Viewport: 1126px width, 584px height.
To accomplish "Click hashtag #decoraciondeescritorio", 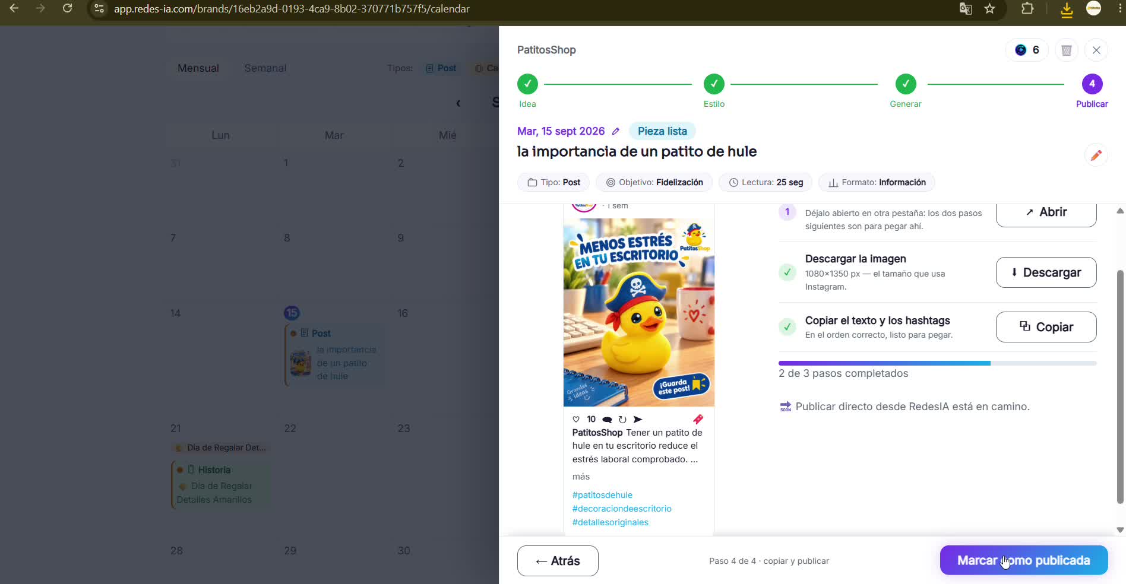I will click(x=622, y=509).
